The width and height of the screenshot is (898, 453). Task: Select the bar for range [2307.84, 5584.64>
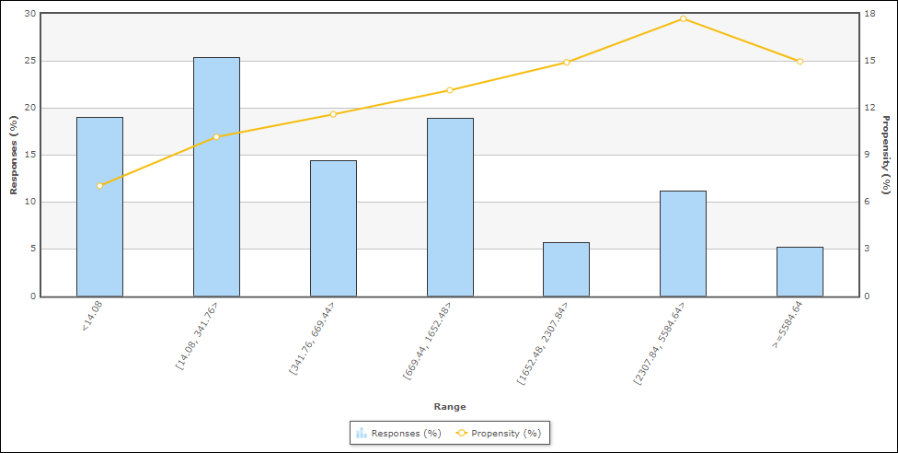[683, 243]
